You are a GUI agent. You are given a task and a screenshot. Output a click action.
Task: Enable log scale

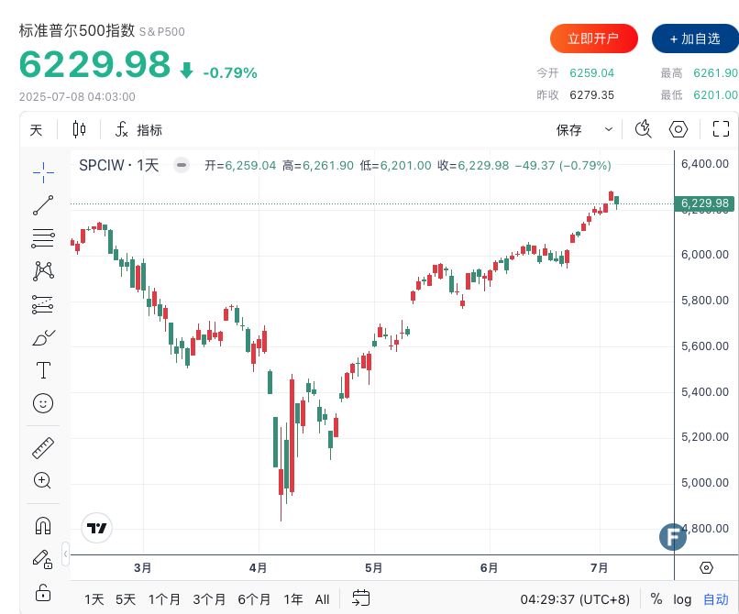click(682, 599)
